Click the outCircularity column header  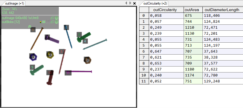[166, 10]
